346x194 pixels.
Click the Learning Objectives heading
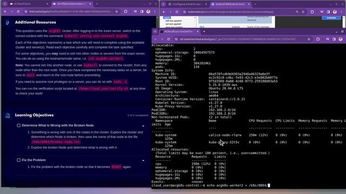[34, 115]
